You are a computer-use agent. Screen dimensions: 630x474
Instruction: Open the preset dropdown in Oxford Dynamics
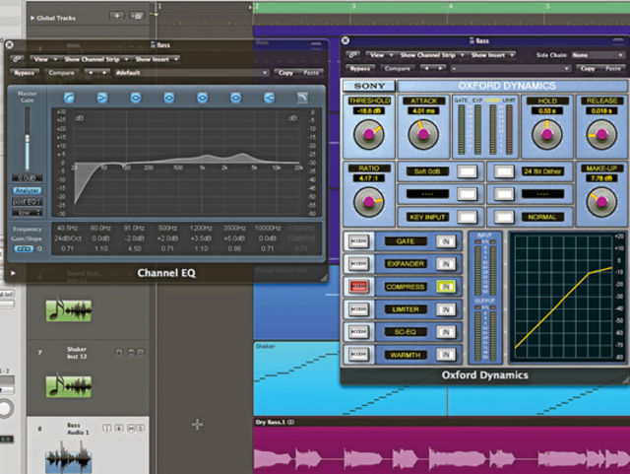point(510,68)
